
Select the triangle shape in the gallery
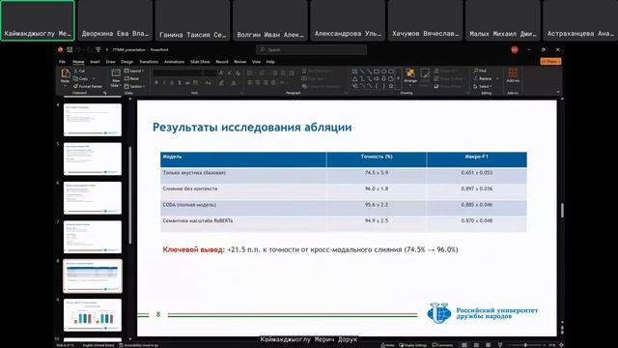tap(355, 79)
